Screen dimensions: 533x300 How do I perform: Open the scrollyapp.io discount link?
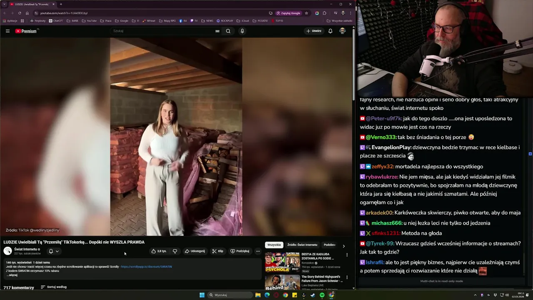[146, 267]
